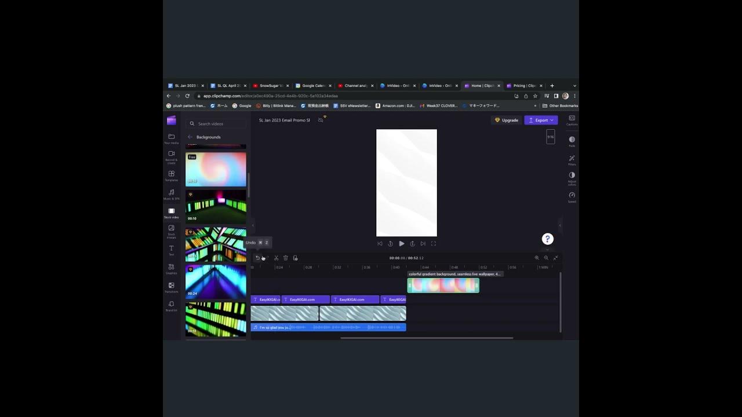This screenshot has width=742, height=417.
Task: Click the Search videos field
Action: tap(216, 123)
